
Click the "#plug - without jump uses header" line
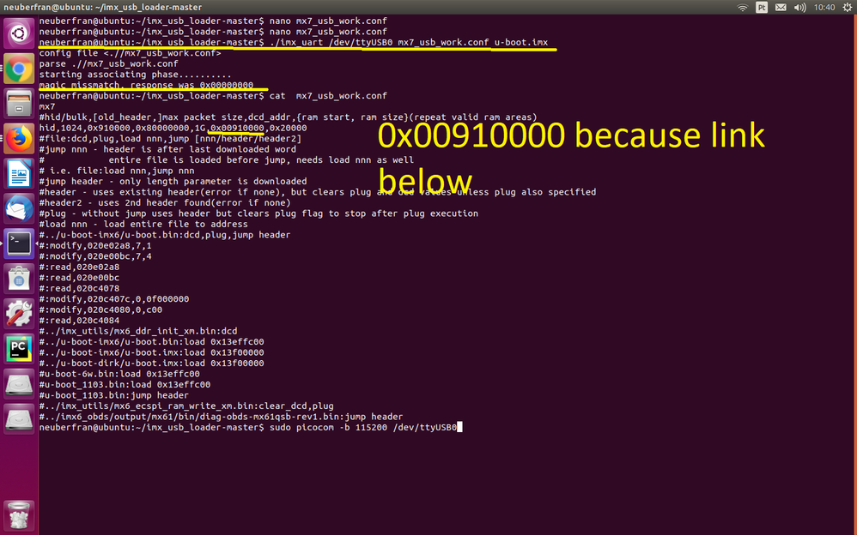click(258, 213)
